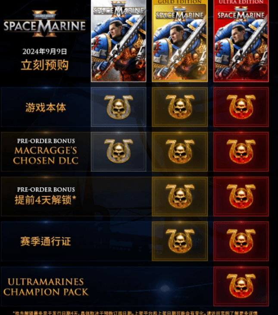The image size is (278, 315).
Task: Click Ultra skull icon for Ultramarines Champion Pack
Action: coord(241,286)
